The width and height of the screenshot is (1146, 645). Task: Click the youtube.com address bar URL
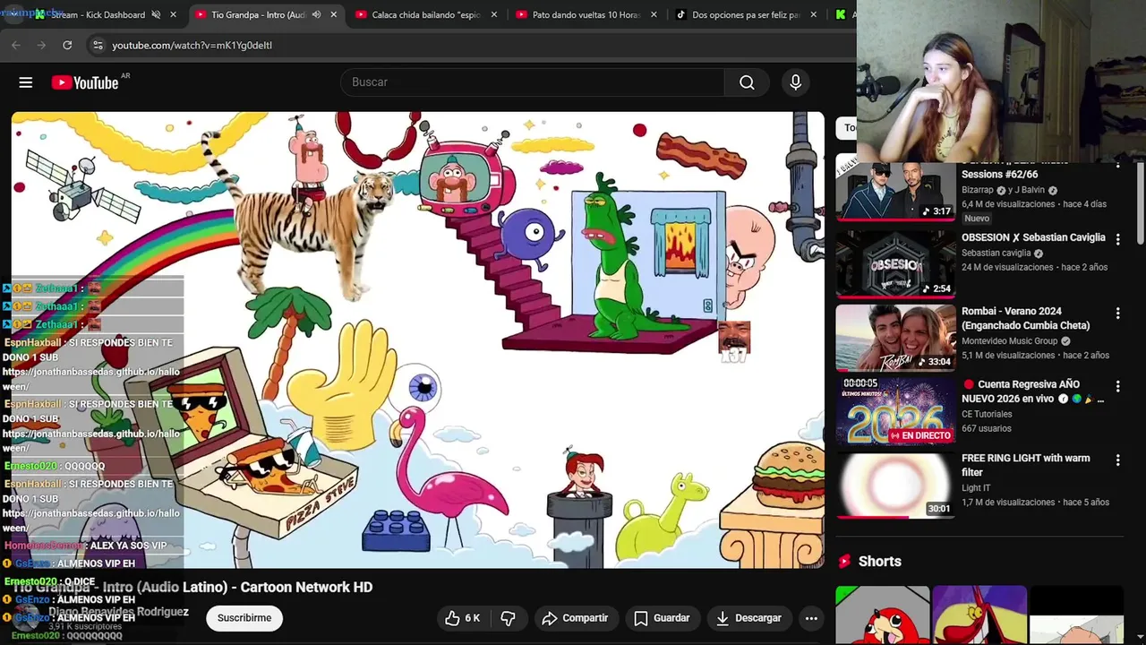[x=192, y=45]
